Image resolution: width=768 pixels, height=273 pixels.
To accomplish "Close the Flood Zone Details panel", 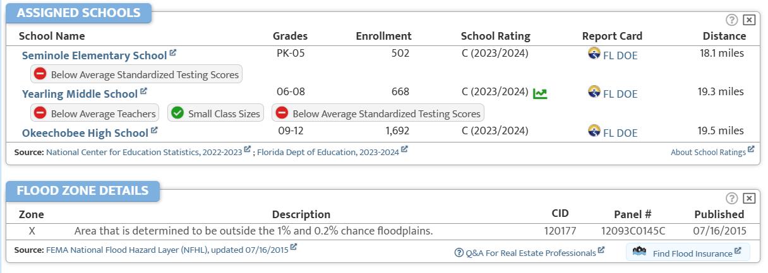I will pyautogui.click(x=749, y=199).
